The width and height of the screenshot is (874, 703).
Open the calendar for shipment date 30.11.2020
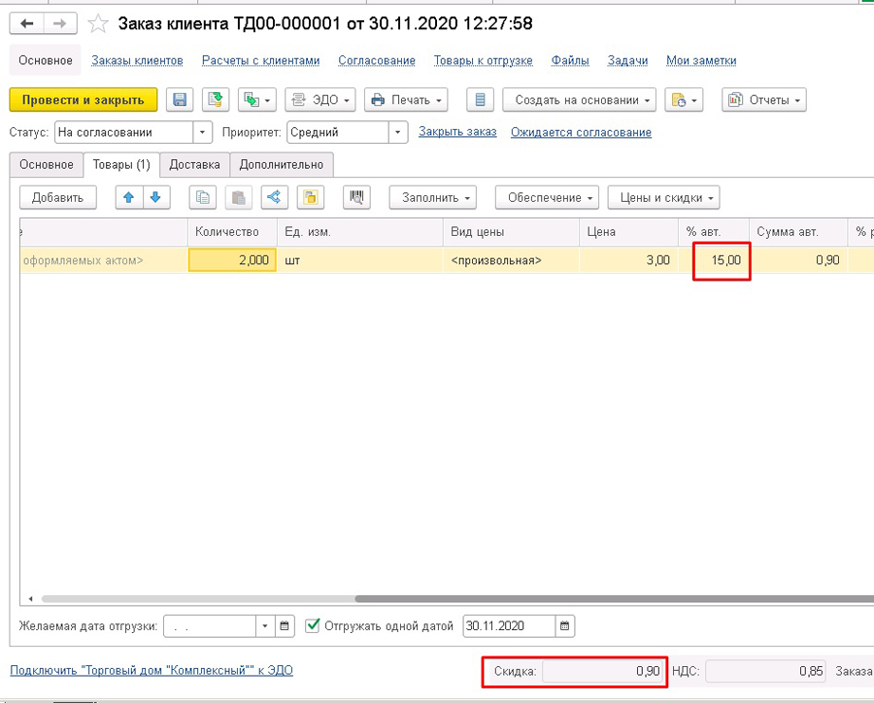point(565,625)
